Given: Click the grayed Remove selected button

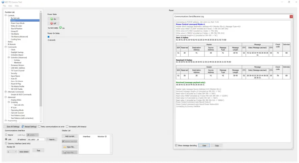Looking at the screenshot, I should [70, 141].
